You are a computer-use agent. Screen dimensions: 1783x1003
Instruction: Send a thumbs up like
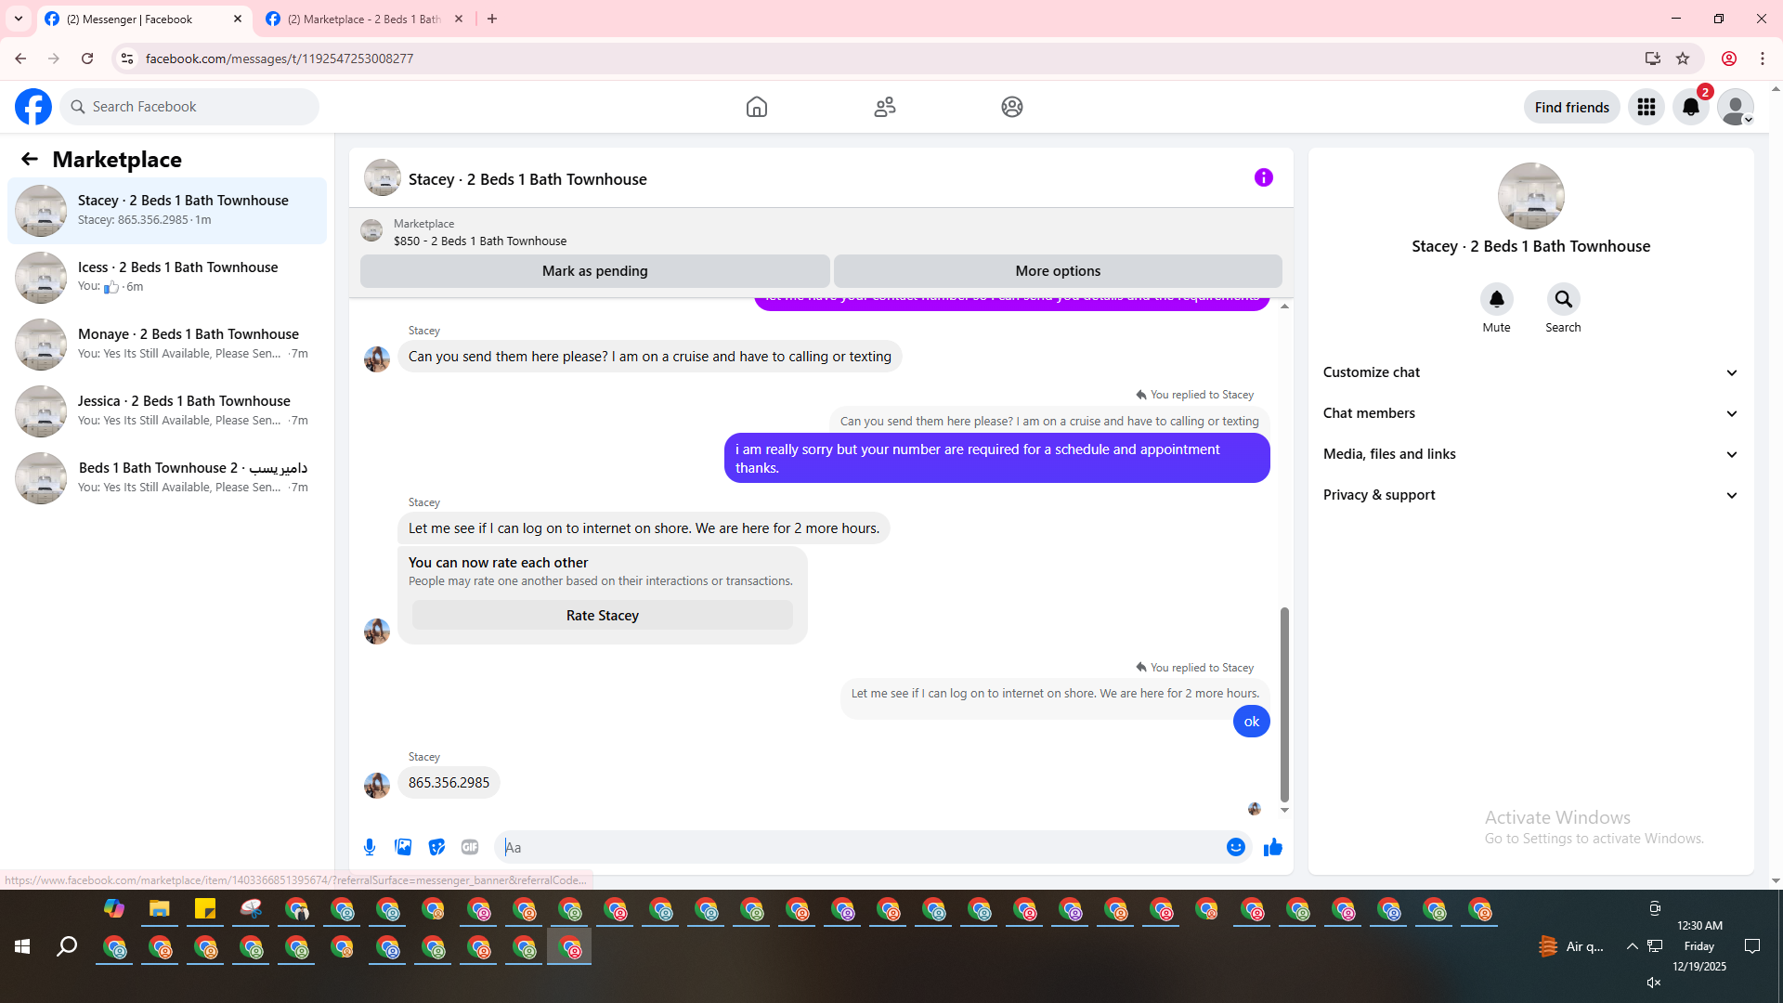tap(1273, 847)
